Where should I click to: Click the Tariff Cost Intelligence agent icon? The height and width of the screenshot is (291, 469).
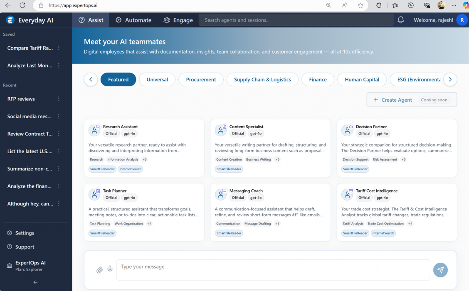coord(347,194)
